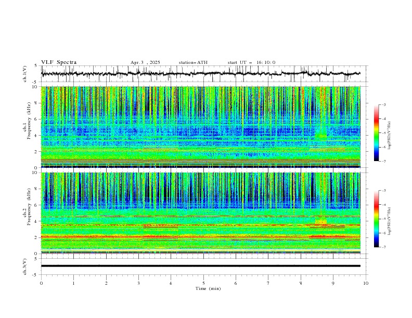Select the "start UT = 16:10:0" header text
The width and height of the screenshot is (412, 318).
[x=251, y=62]
